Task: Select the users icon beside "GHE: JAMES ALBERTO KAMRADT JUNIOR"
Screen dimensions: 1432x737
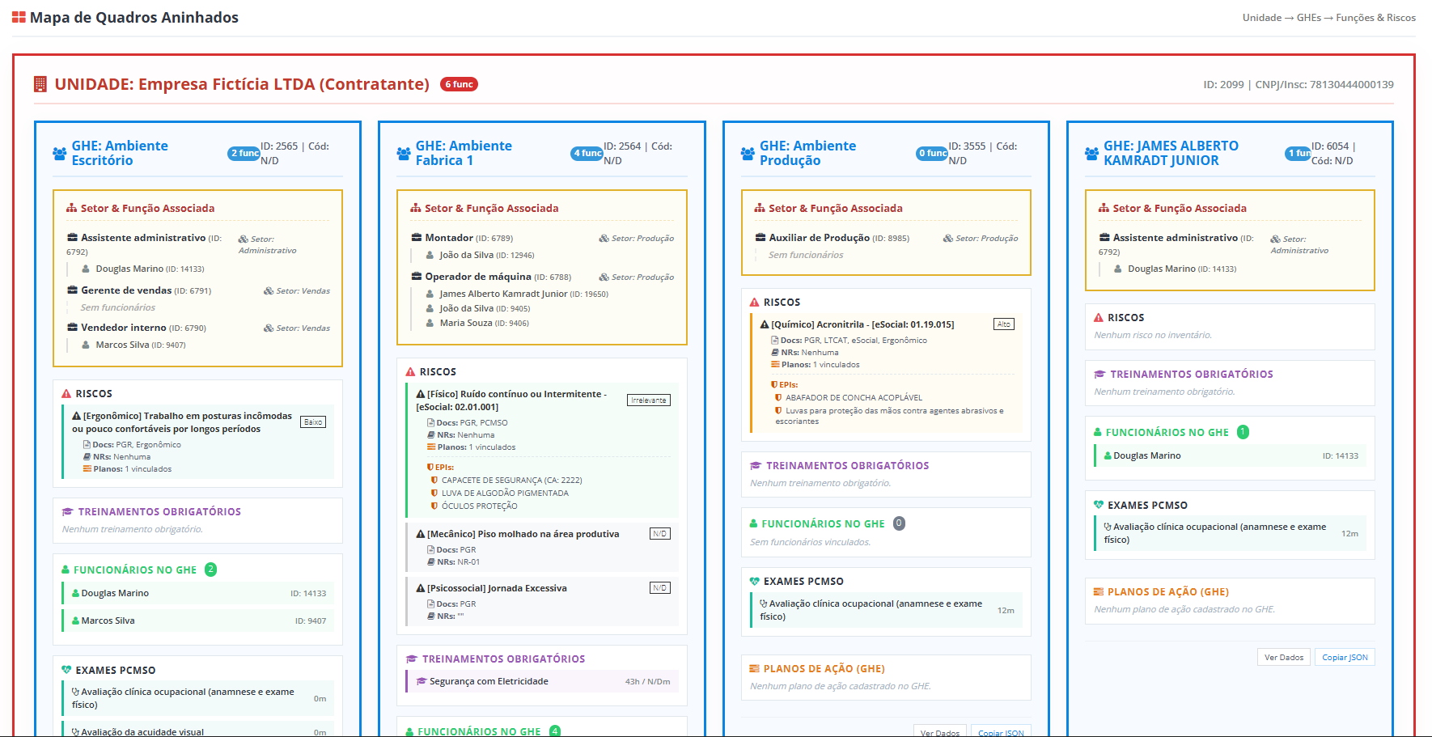Action: pos(1092,153)
